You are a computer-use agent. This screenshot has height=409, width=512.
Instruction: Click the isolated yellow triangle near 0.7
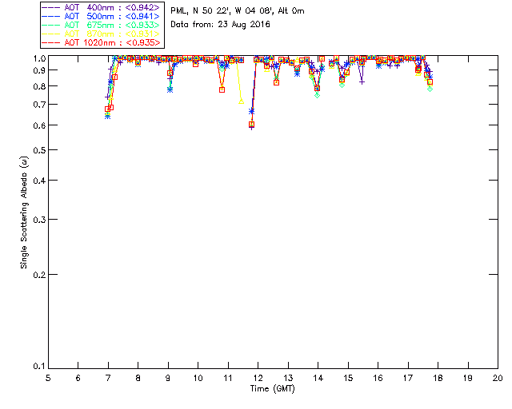pos(241,101)
